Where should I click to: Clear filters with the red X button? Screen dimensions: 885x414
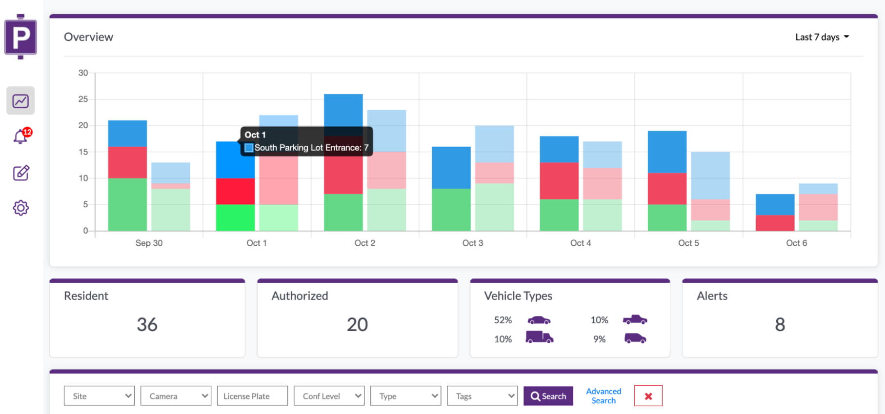tap(648, 396)
